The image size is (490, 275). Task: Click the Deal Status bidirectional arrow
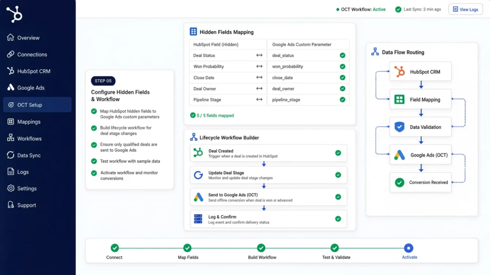pos(259,55)
